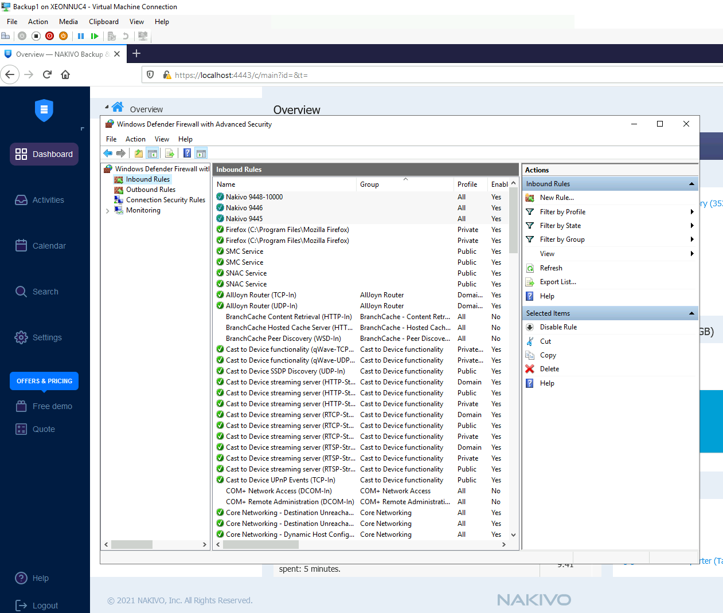Viewport: 723px width, 613px height.
Task: Open the Free demo link
Action: coord(44,406)
